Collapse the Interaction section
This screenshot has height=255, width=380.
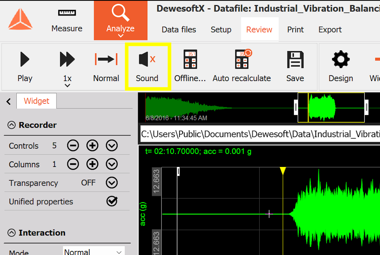click(12, 233)
